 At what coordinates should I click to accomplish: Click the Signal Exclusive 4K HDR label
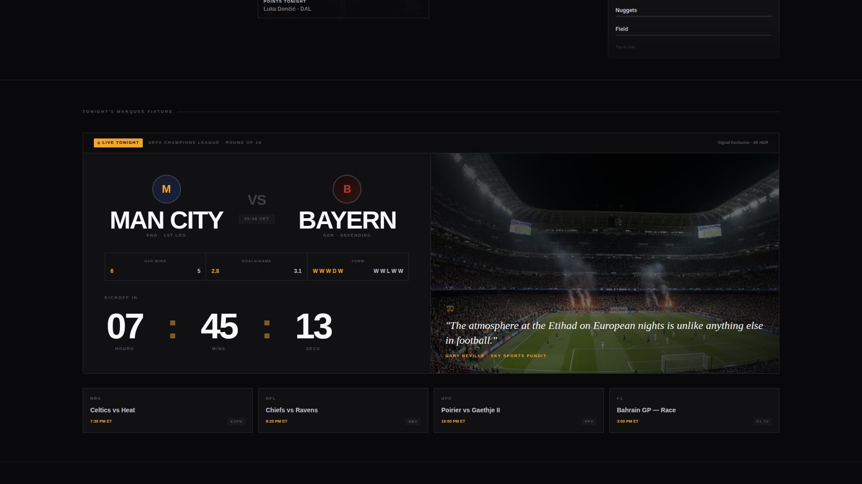tap(743, 142)
